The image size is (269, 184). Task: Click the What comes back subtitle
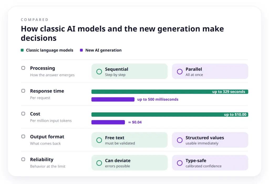(45, 143)
